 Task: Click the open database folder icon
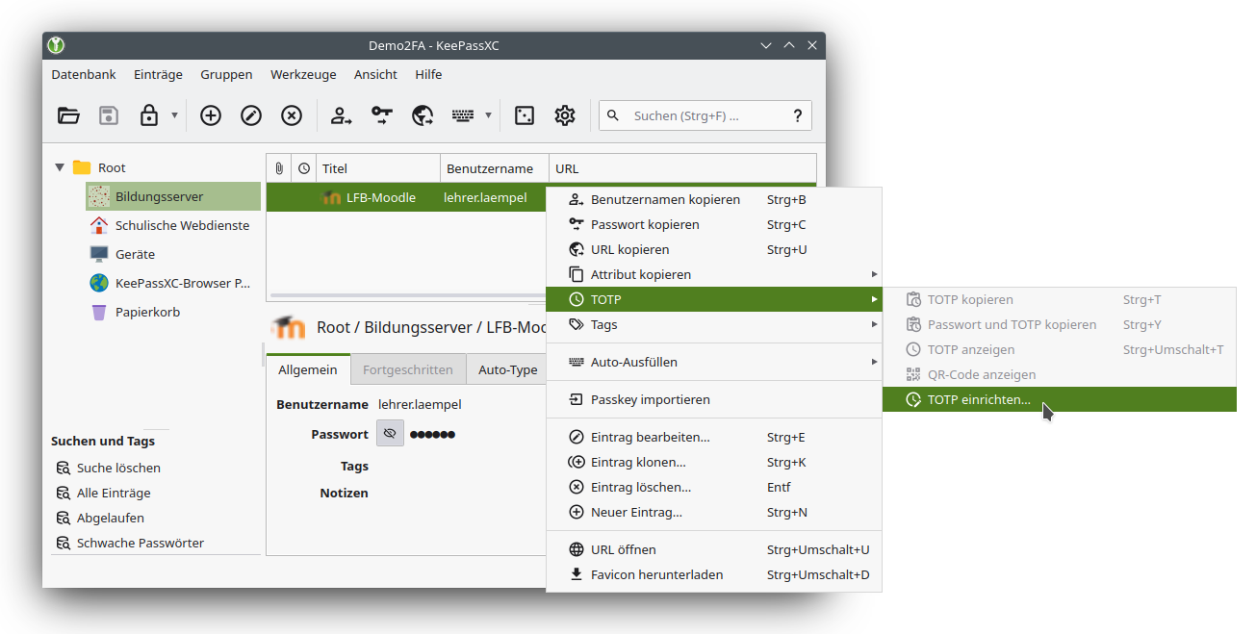[x=68, y=115]
